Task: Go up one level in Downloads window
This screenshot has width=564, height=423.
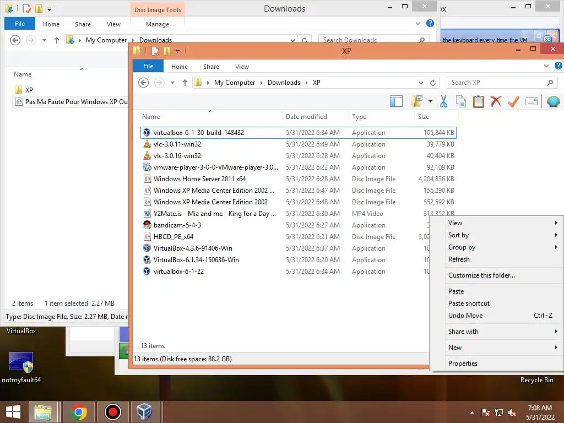Action: point(57,40)
